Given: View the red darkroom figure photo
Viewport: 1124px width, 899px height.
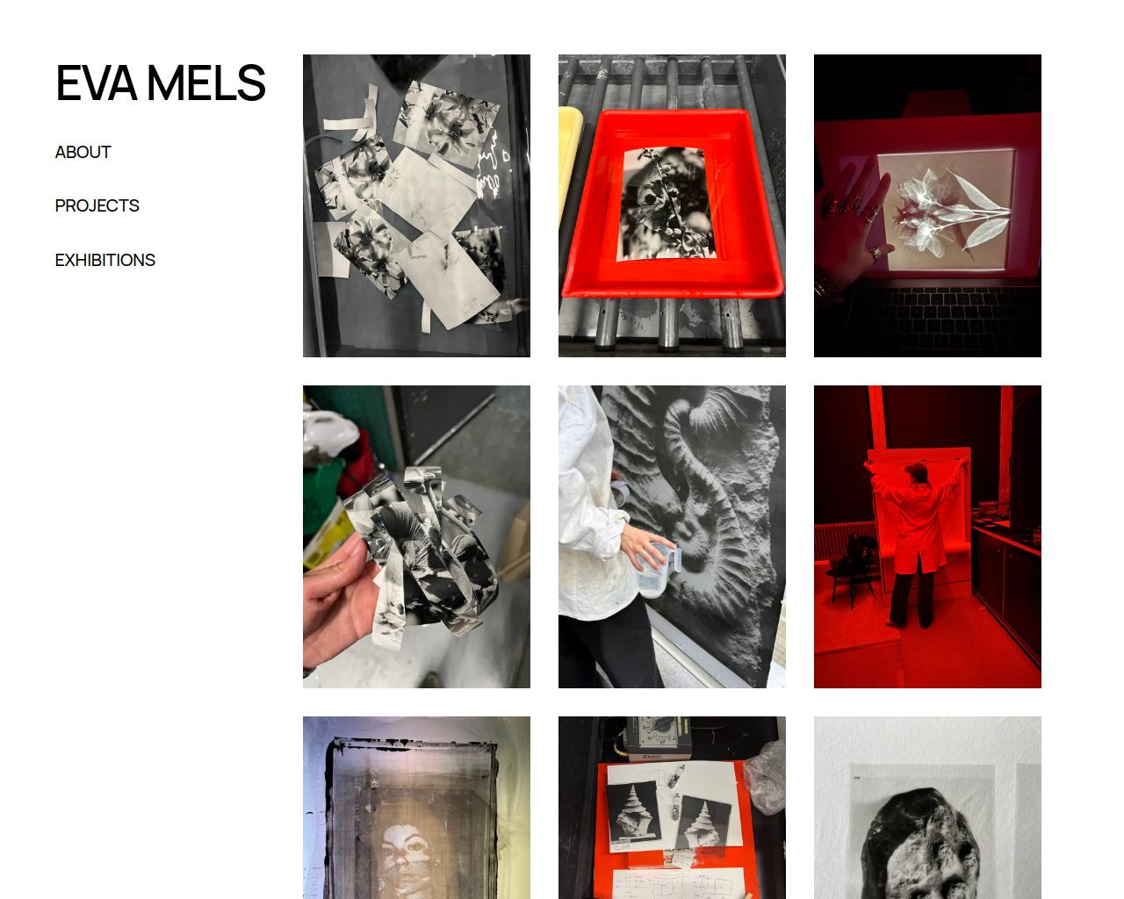Looking at the screenshot, I should (927, 536).
